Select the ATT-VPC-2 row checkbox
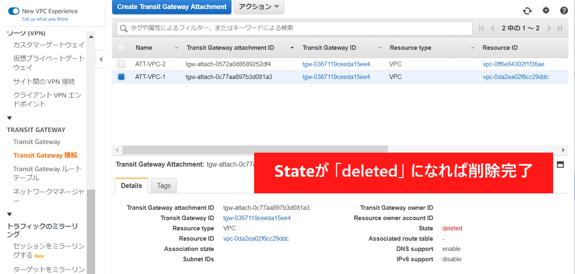Viewport: 575px width, 274px height. [121, 64]
